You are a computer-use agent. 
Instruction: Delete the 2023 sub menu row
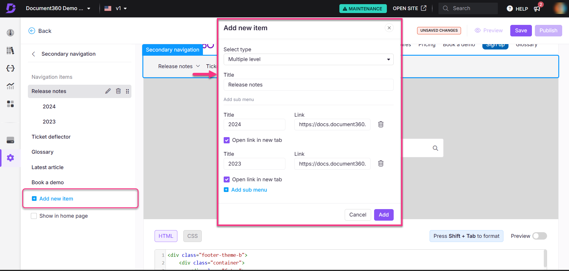pyautogui.click(x=381, y=163)
